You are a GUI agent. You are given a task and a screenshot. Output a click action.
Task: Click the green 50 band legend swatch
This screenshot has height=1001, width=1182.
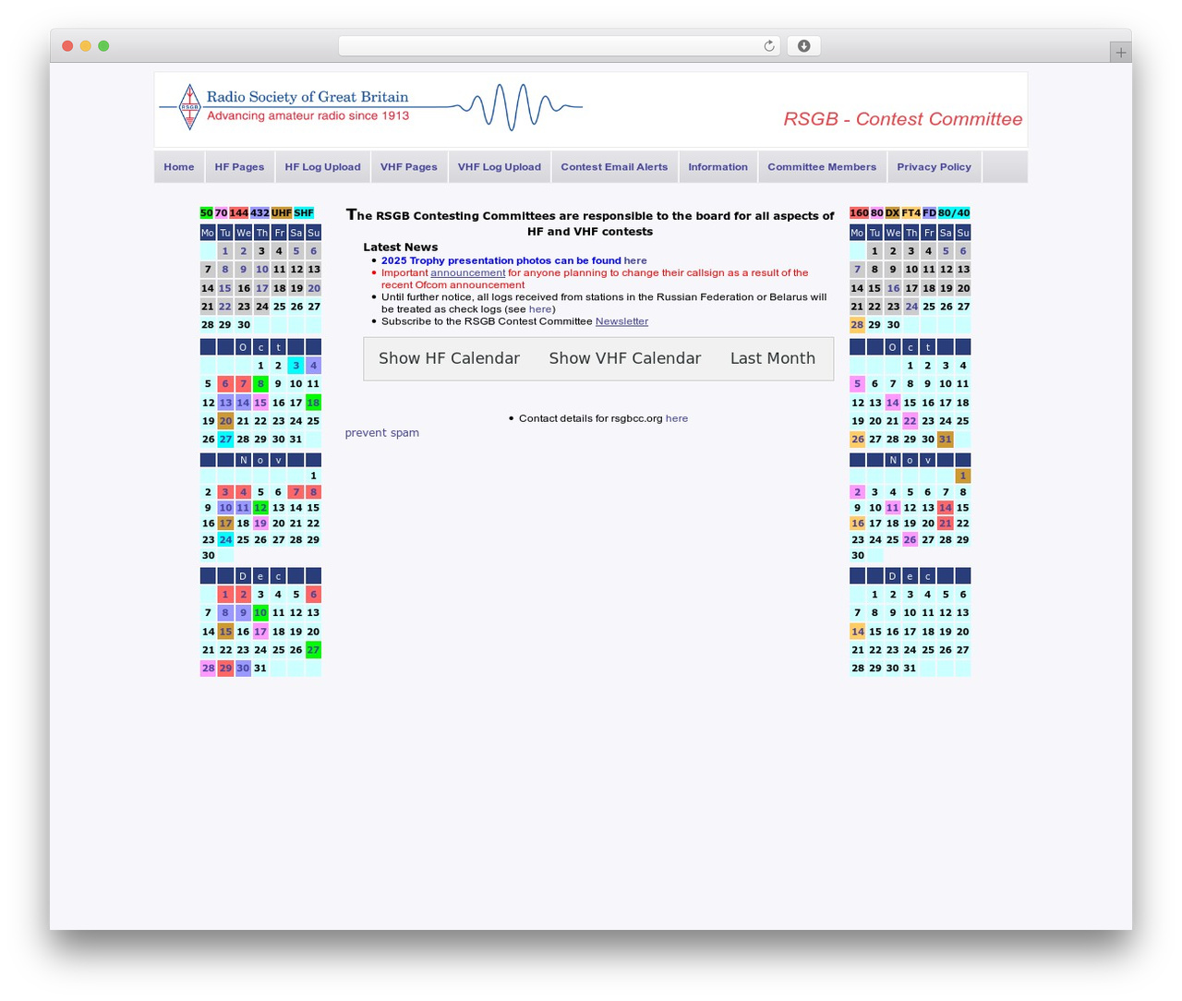[x=206, y=213]
